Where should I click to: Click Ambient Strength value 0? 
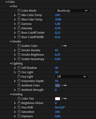[56, 90]
